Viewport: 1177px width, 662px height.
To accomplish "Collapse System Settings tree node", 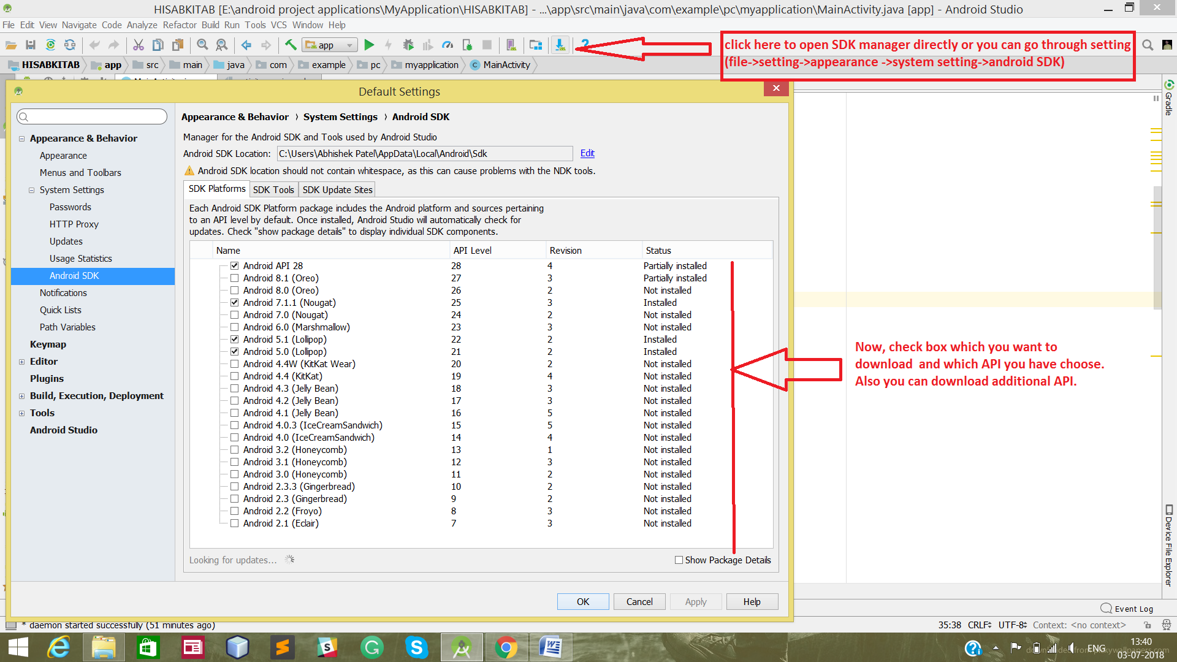I will click(x=31, y=190).
